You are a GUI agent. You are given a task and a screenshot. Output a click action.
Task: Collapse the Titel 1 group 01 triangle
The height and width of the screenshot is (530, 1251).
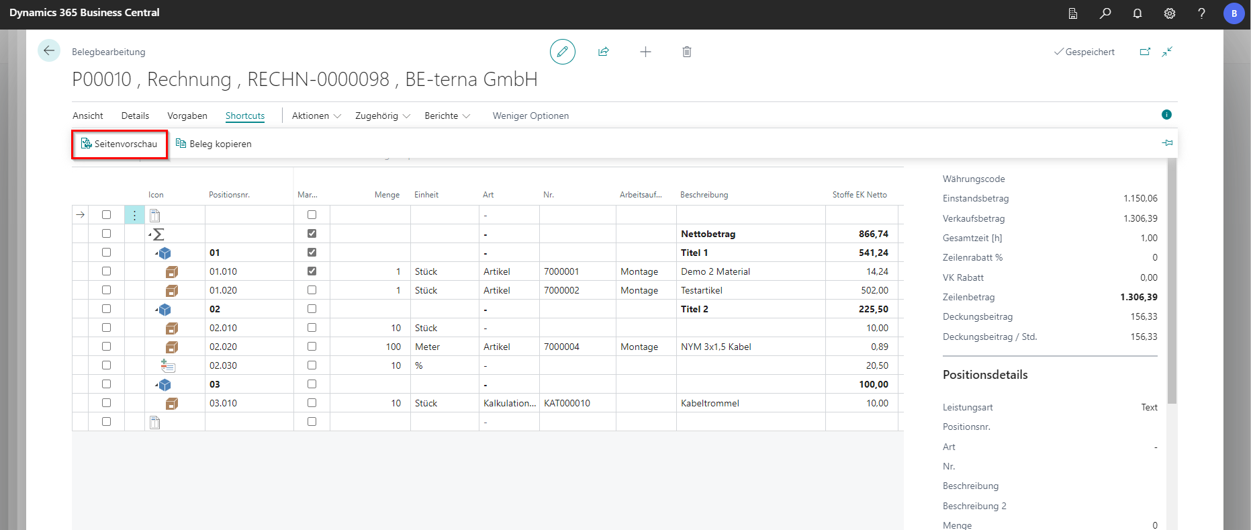157,253
